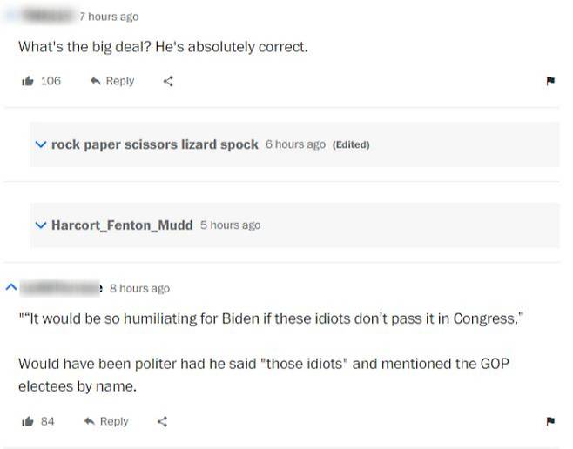Share the comment with 106 likes
573x449 pixels.
[169, 81]
